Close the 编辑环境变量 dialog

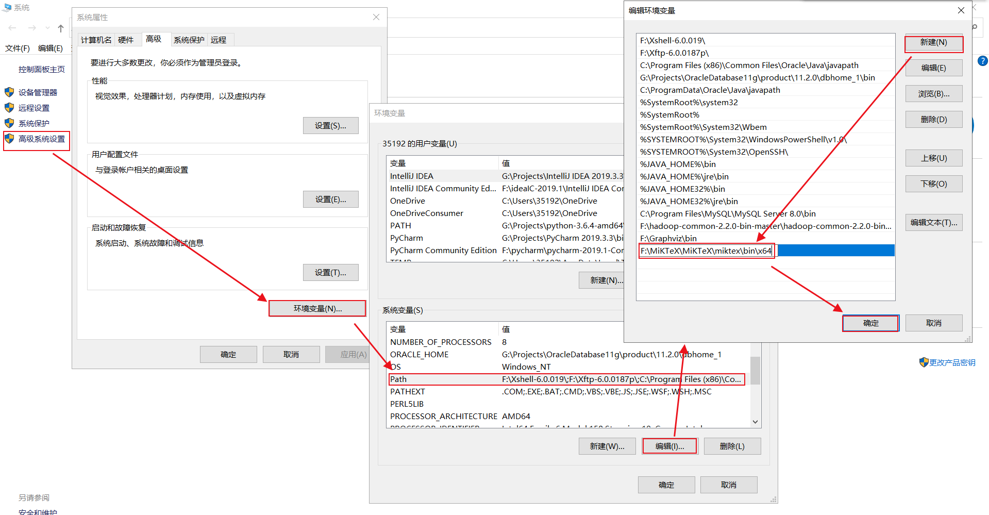tap(961, 10)
